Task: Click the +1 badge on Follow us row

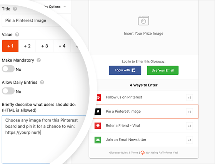Action: pyautogui.click(x=189, y=98)
